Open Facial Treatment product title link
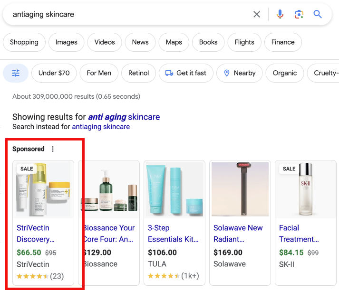 (x=299, y=234)
